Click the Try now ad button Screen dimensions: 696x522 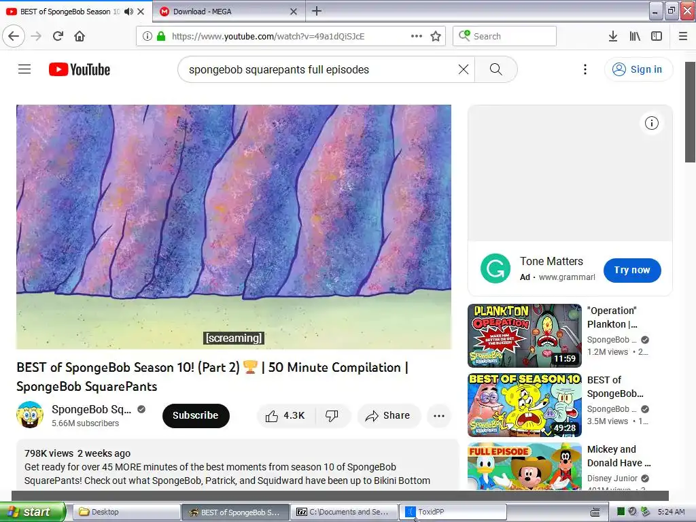[x=632, y=270]
